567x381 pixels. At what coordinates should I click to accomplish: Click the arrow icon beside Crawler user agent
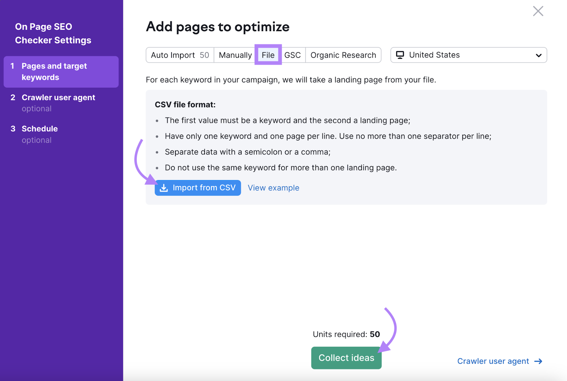tap(538, 361)
